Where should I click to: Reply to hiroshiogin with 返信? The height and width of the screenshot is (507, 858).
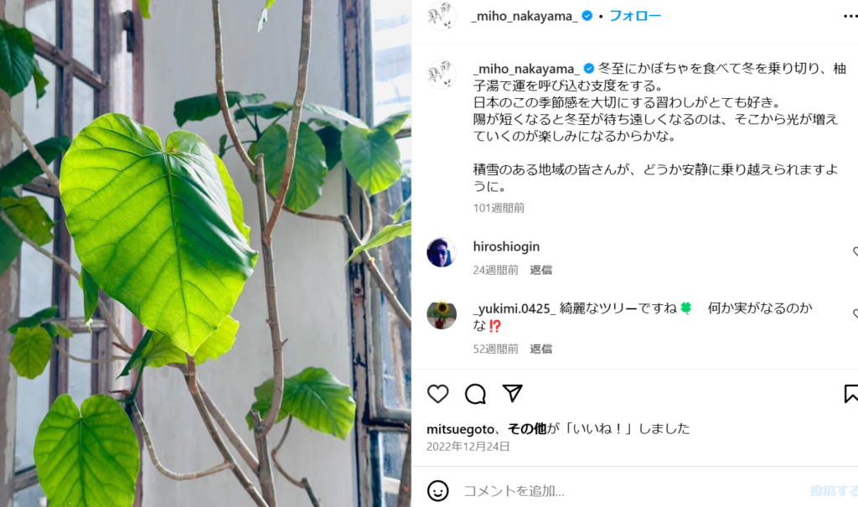point(540,270)
